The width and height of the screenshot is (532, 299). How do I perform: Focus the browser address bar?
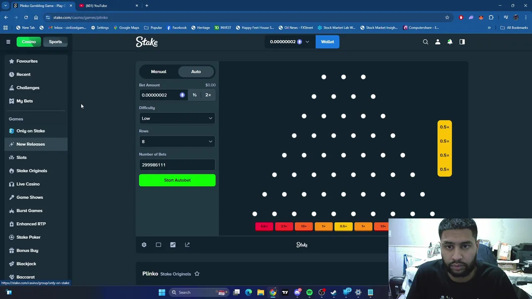[x=247, y=17]
